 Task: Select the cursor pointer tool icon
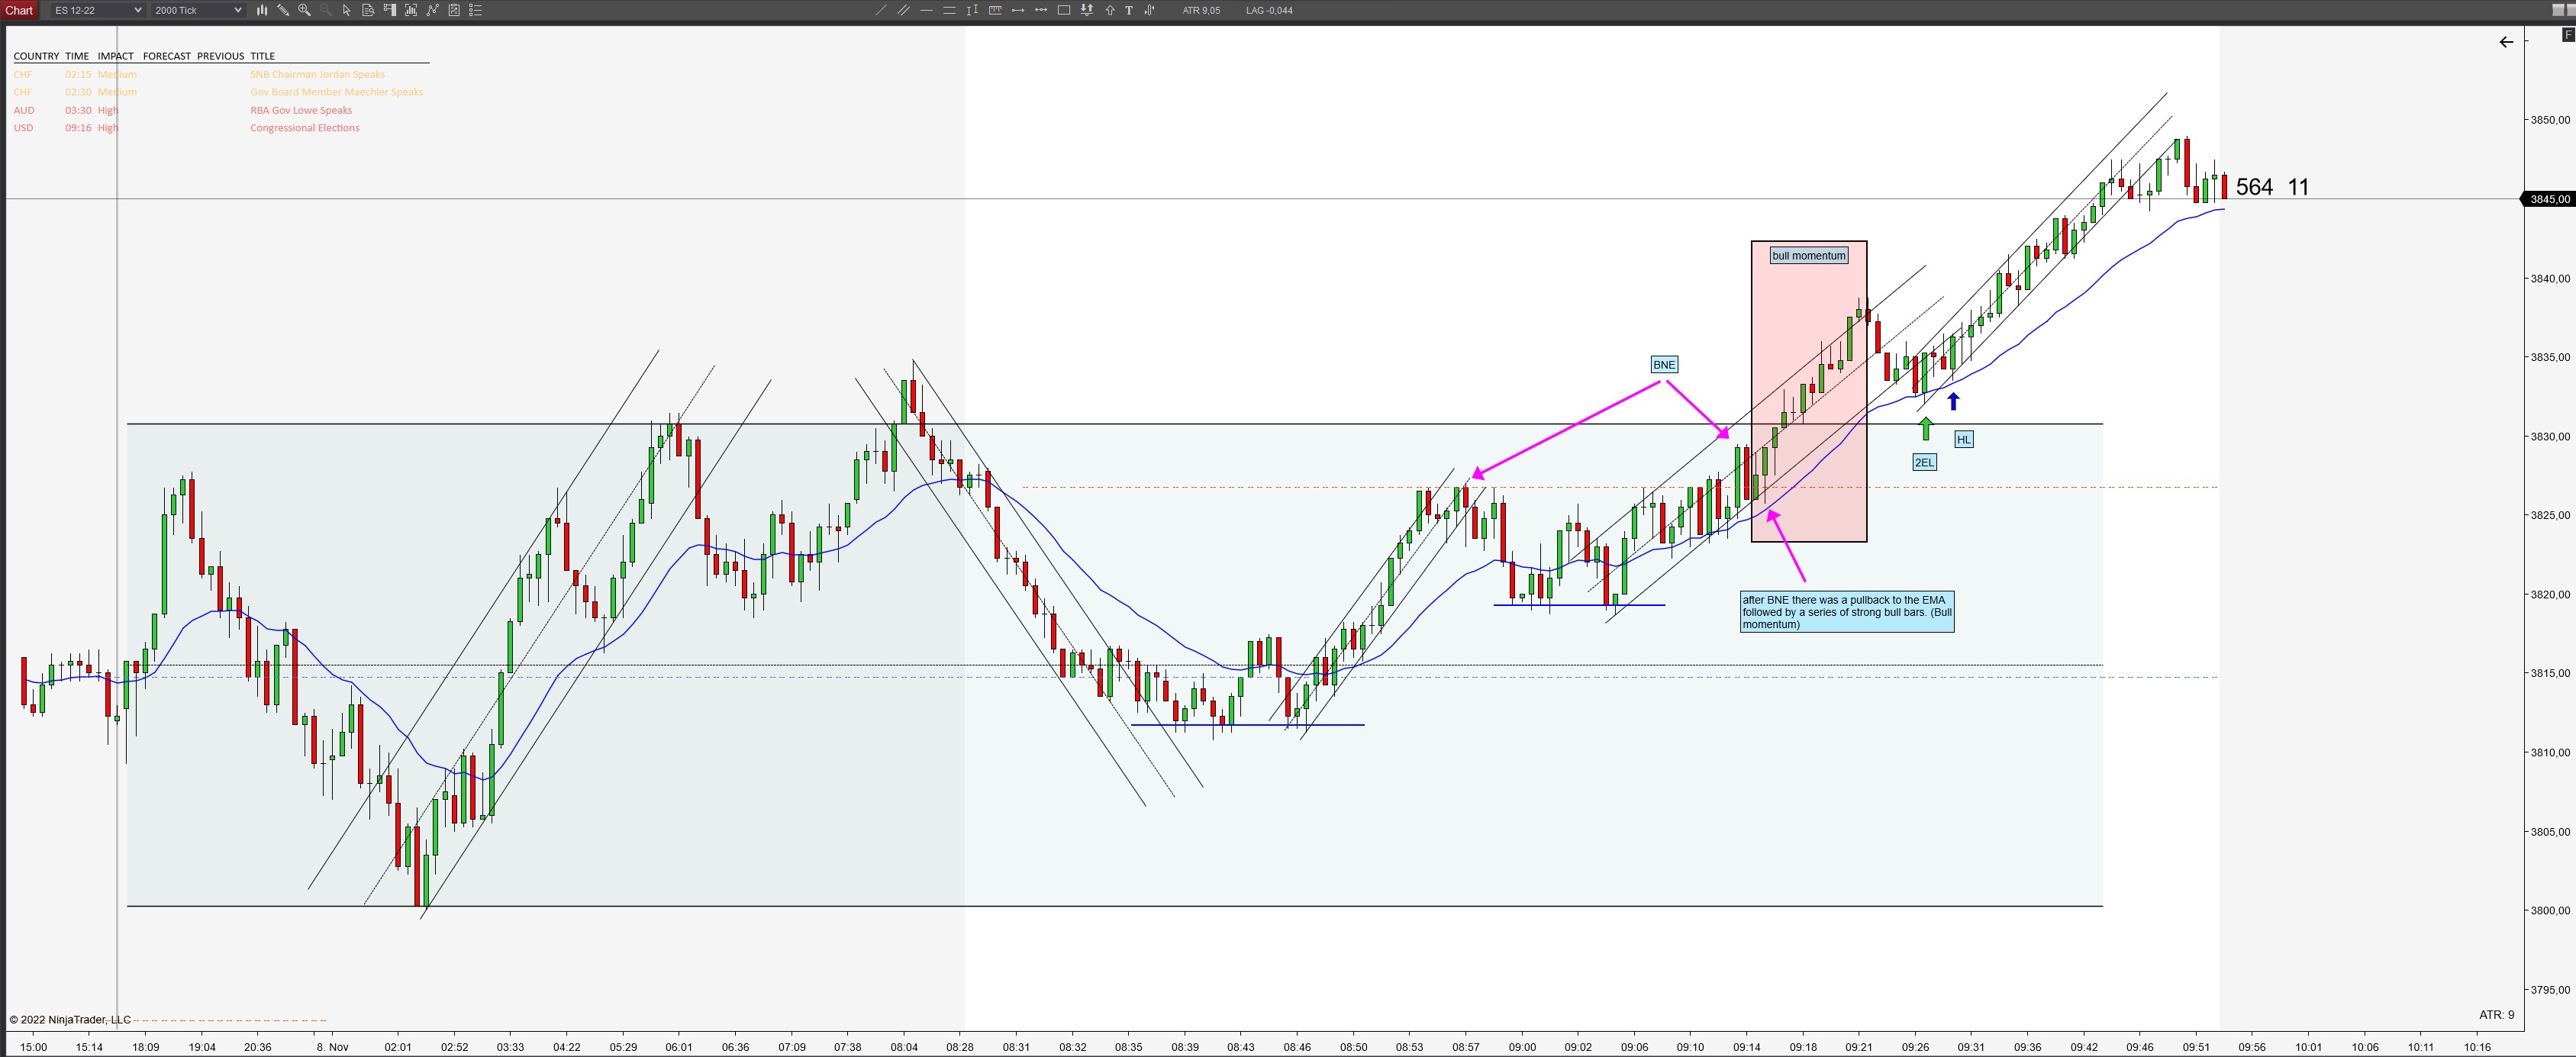click(x=346, y=10)
